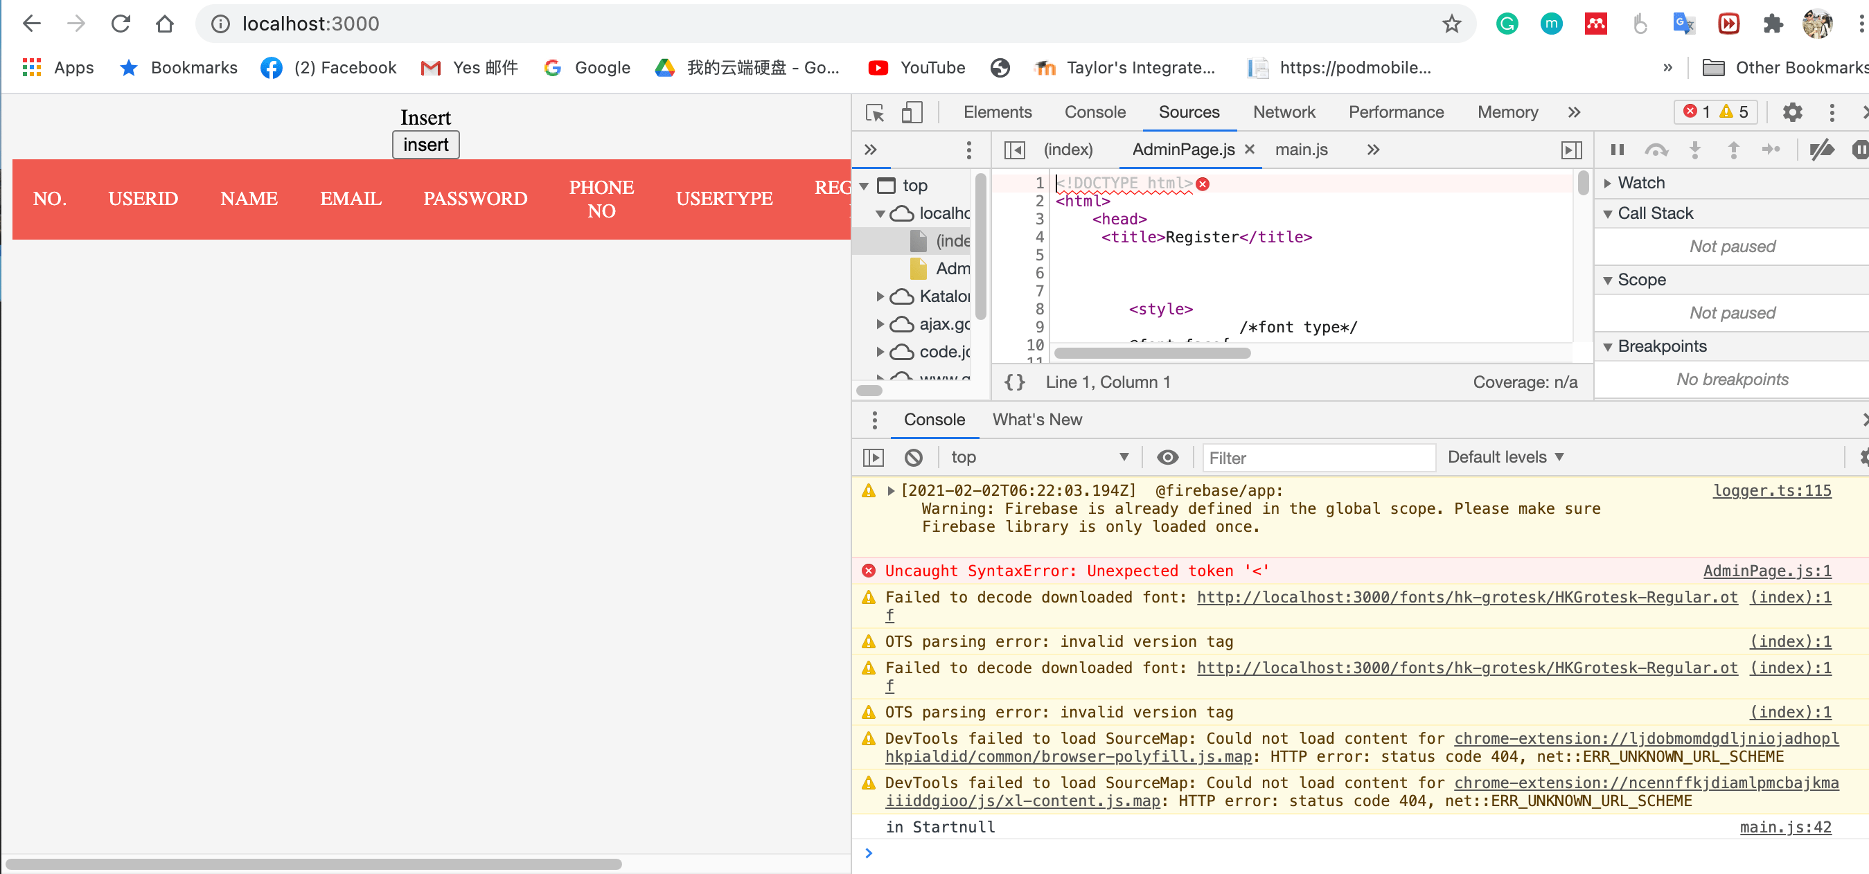Screen dimensions: 1869x874
Task: Click the insert button on page
Action: (425, 145)
